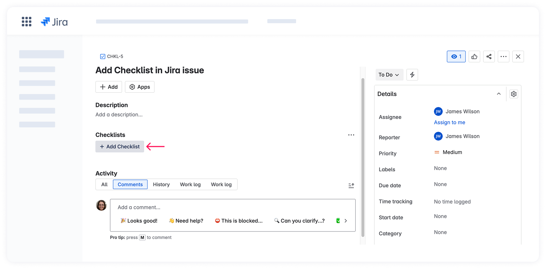Click the commenter avatar beside comment box
This screenshot has width=546, height=269.
point(101,205)
